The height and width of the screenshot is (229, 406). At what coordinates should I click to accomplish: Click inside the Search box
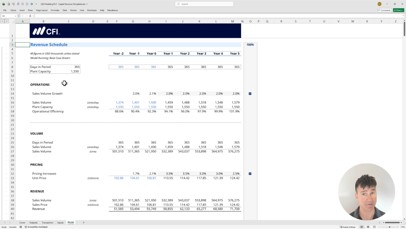pos(204,4)
